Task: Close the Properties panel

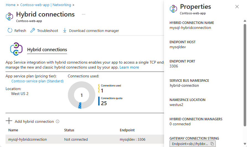Action: coord(237,7)
